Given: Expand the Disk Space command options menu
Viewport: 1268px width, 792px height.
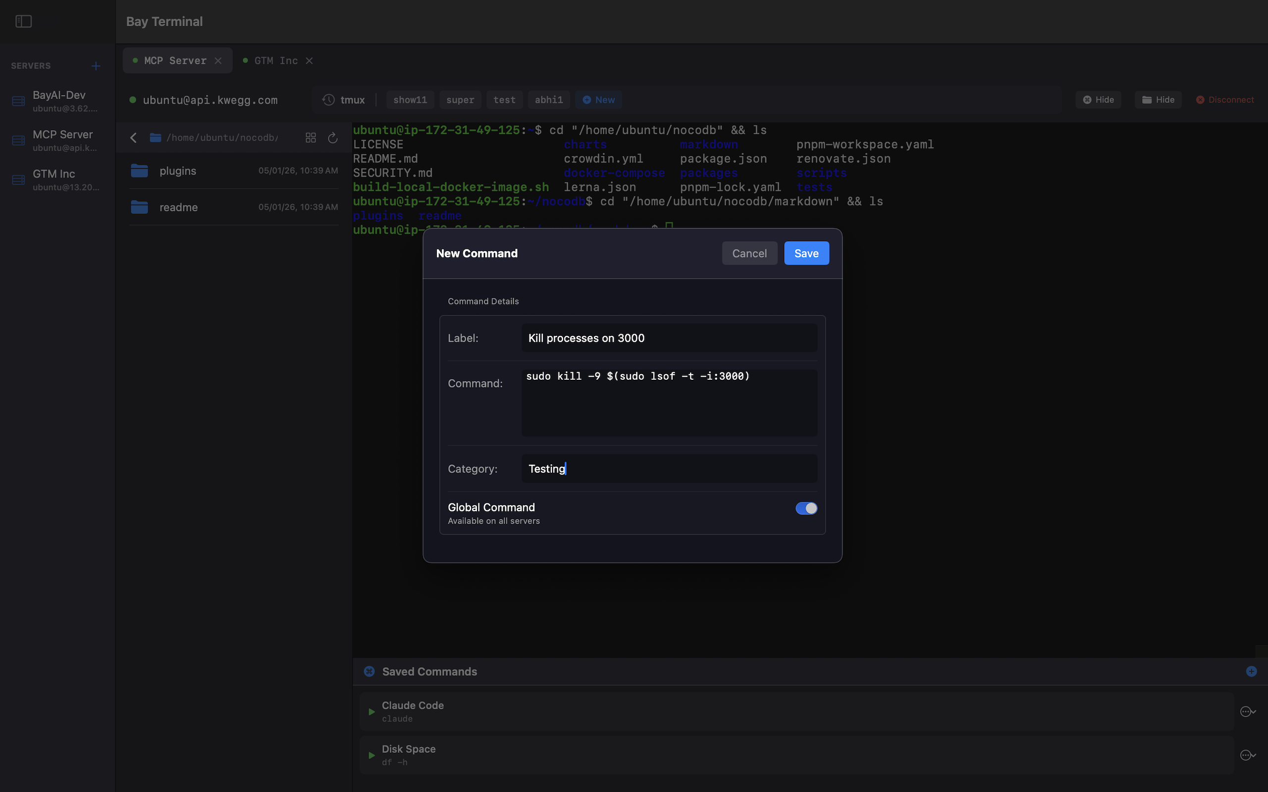Looking at the screenshot, I should click(1248, 755).
